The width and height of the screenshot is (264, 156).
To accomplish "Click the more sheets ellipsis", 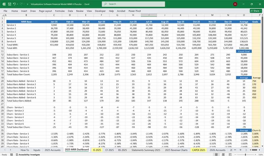I will click(235, 150).
